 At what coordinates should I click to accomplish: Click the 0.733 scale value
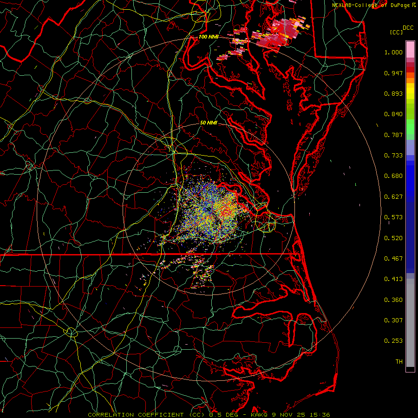(393, 156)
